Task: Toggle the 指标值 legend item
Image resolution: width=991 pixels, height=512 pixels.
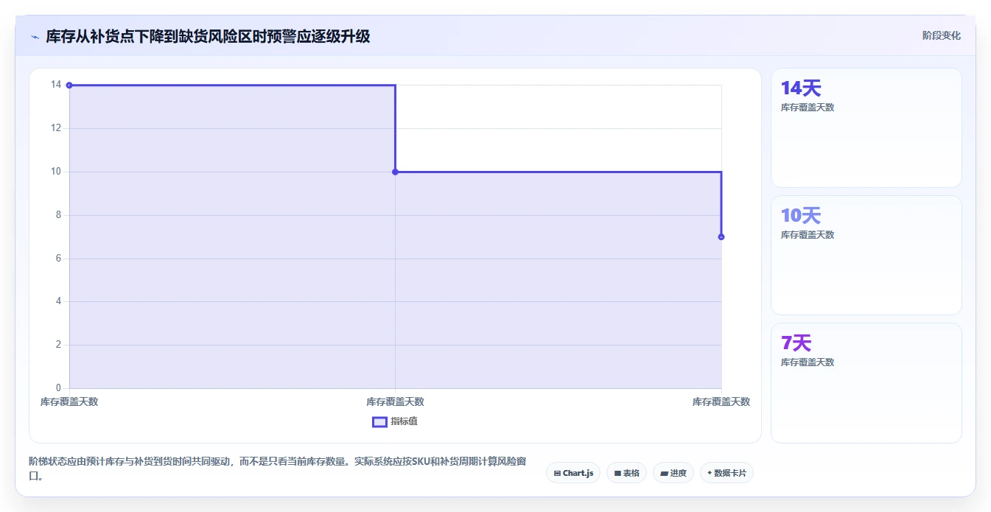Action: (x=395, y=421)
